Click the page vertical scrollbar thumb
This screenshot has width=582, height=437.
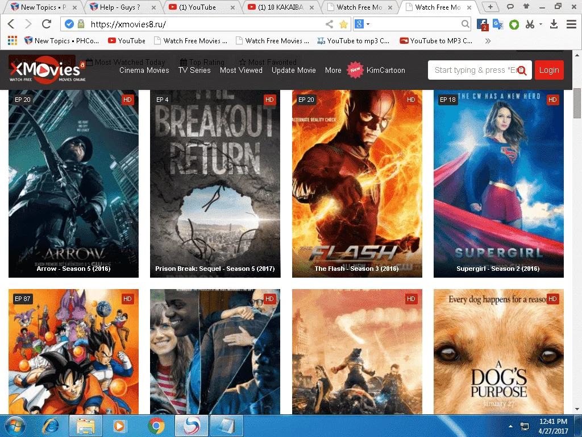pyautogui.click(x=577, y=104)
